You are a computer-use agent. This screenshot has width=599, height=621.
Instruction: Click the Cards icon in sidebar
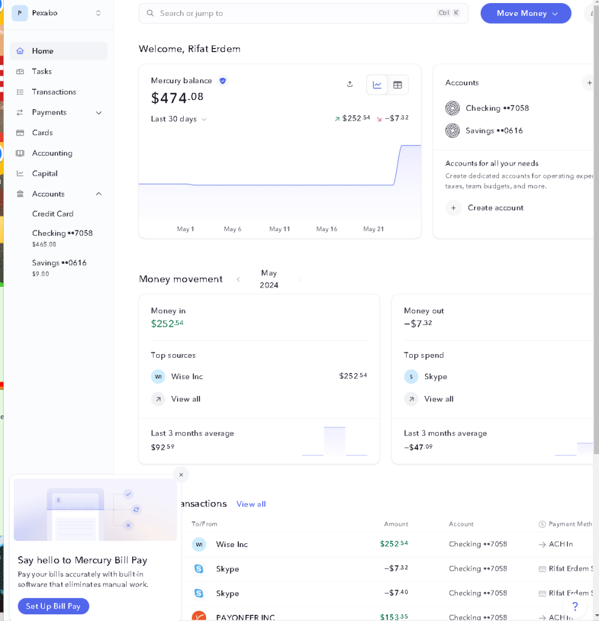20,133
